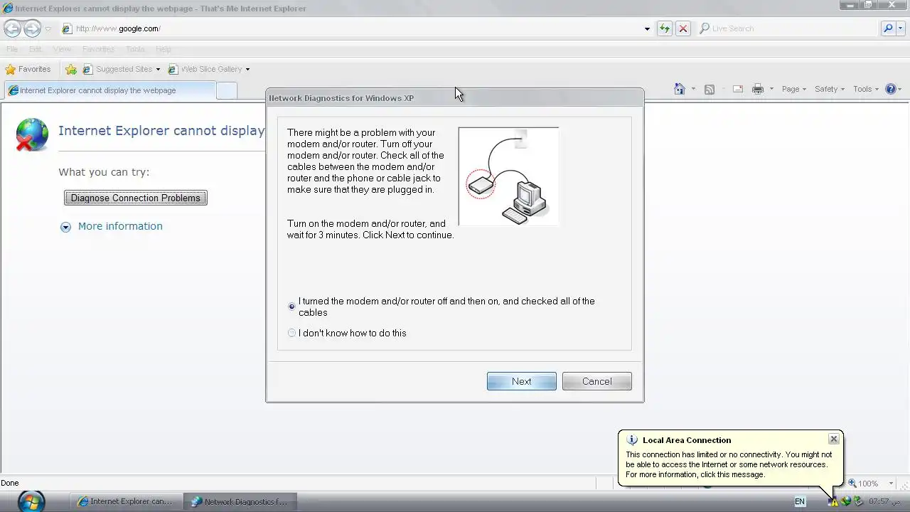Expand the Home button dropdown arrow
The width and height of the screenshot is (910, 512).
tap(693, 90)
